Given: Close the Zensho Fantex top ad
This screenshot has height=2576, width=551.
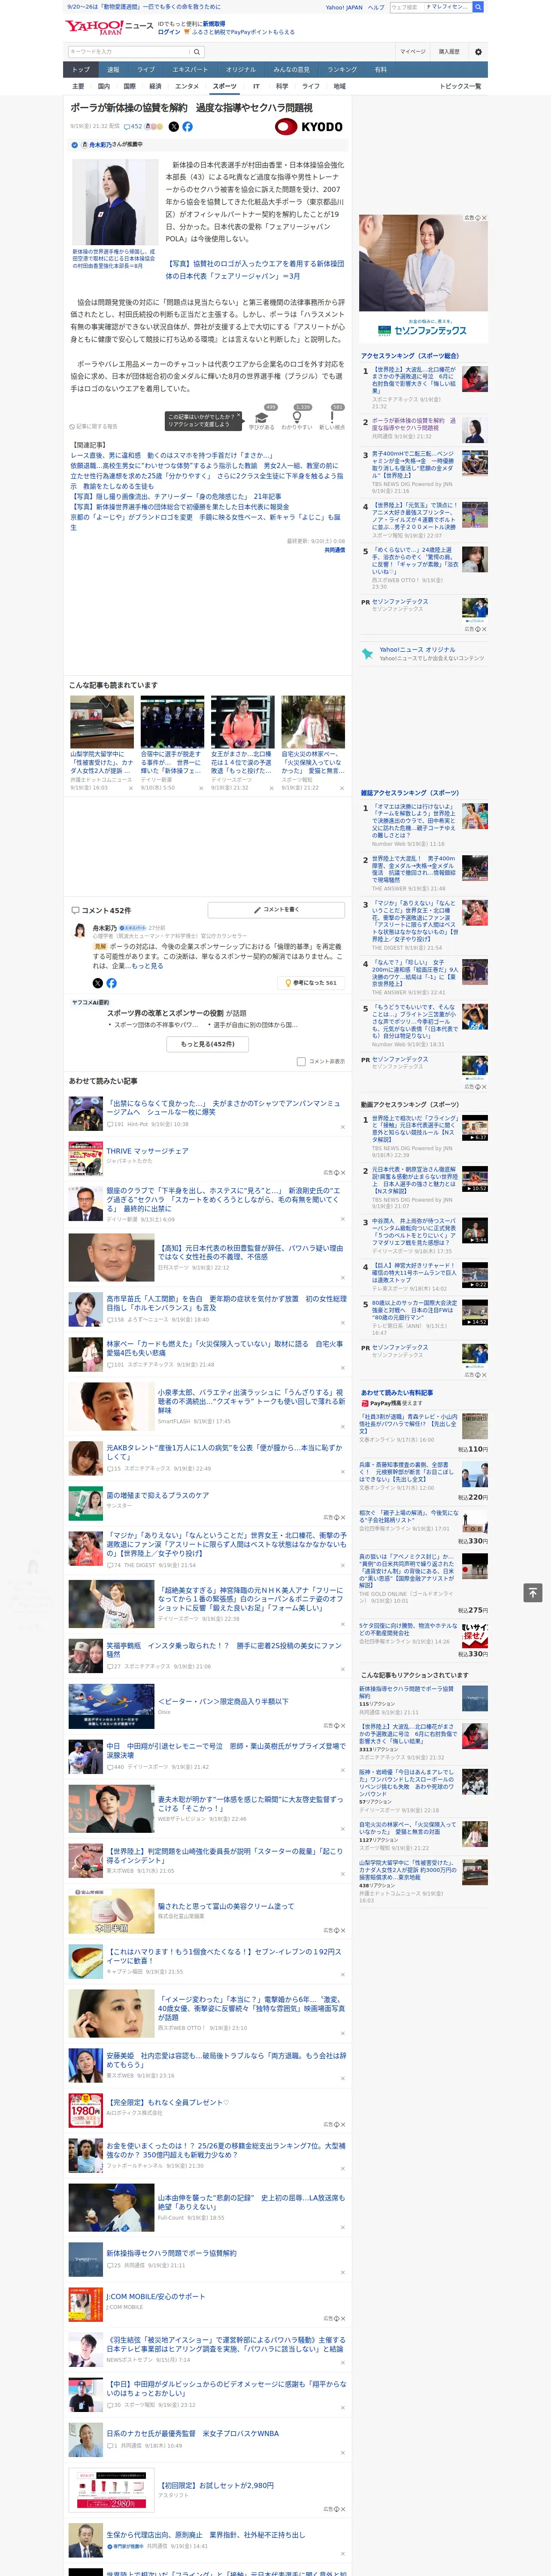Looking at the screenshot, I should point(484,218).
